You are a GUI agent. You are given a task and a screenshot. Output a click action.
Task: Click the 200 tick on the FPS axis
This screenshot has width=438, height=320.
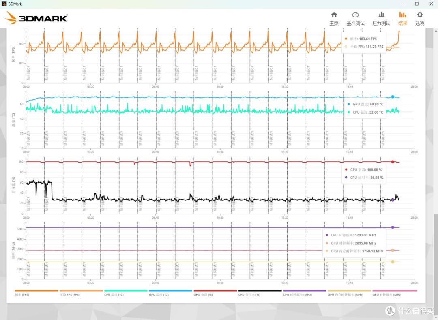pyautogui.click(x=21, y=44)
